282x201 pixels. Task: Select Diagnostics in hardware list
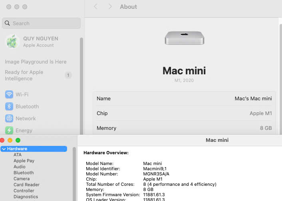click(x=26, y=197)
